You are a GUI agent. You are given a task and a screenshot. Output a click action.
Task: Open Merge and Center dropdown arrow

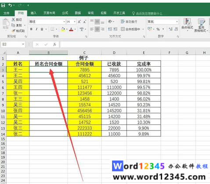click(143, 29)
